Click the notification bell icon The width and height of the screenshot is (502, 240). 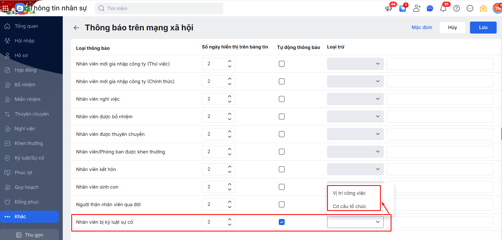click(x=443, y=9)
